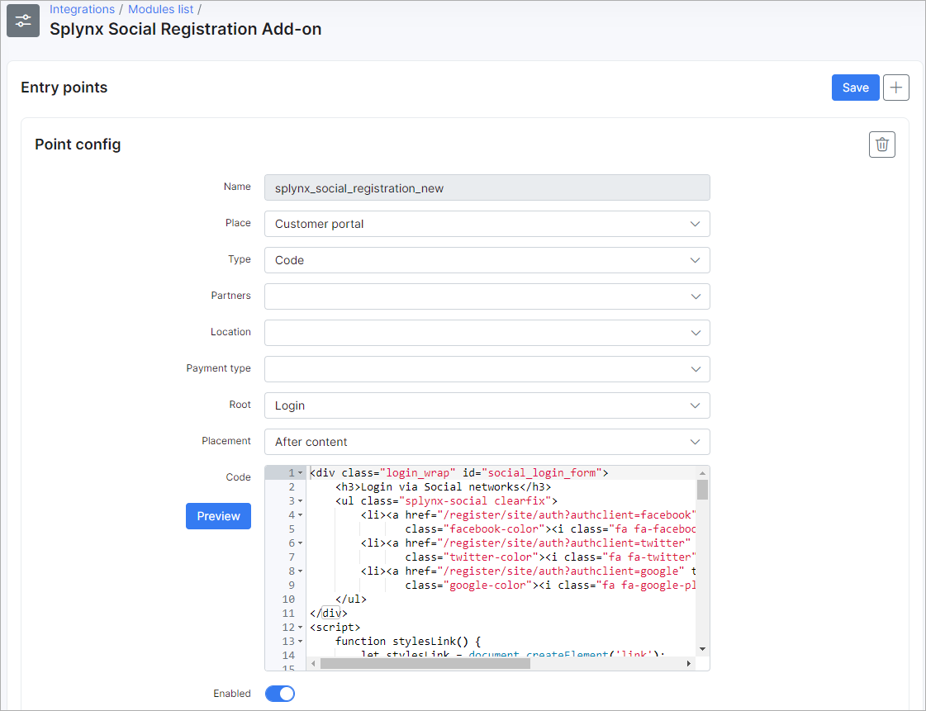
Task: Click the Name input field
Action: [487, 187]
